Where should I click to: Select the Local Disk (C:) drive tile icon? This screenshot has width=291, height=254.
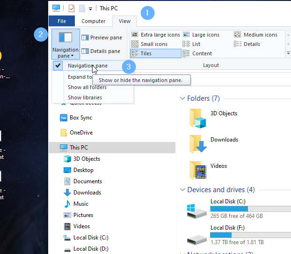196,211
